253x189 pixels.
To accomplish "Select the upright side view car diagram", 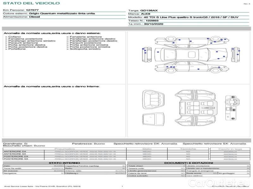I will point(192,67).
